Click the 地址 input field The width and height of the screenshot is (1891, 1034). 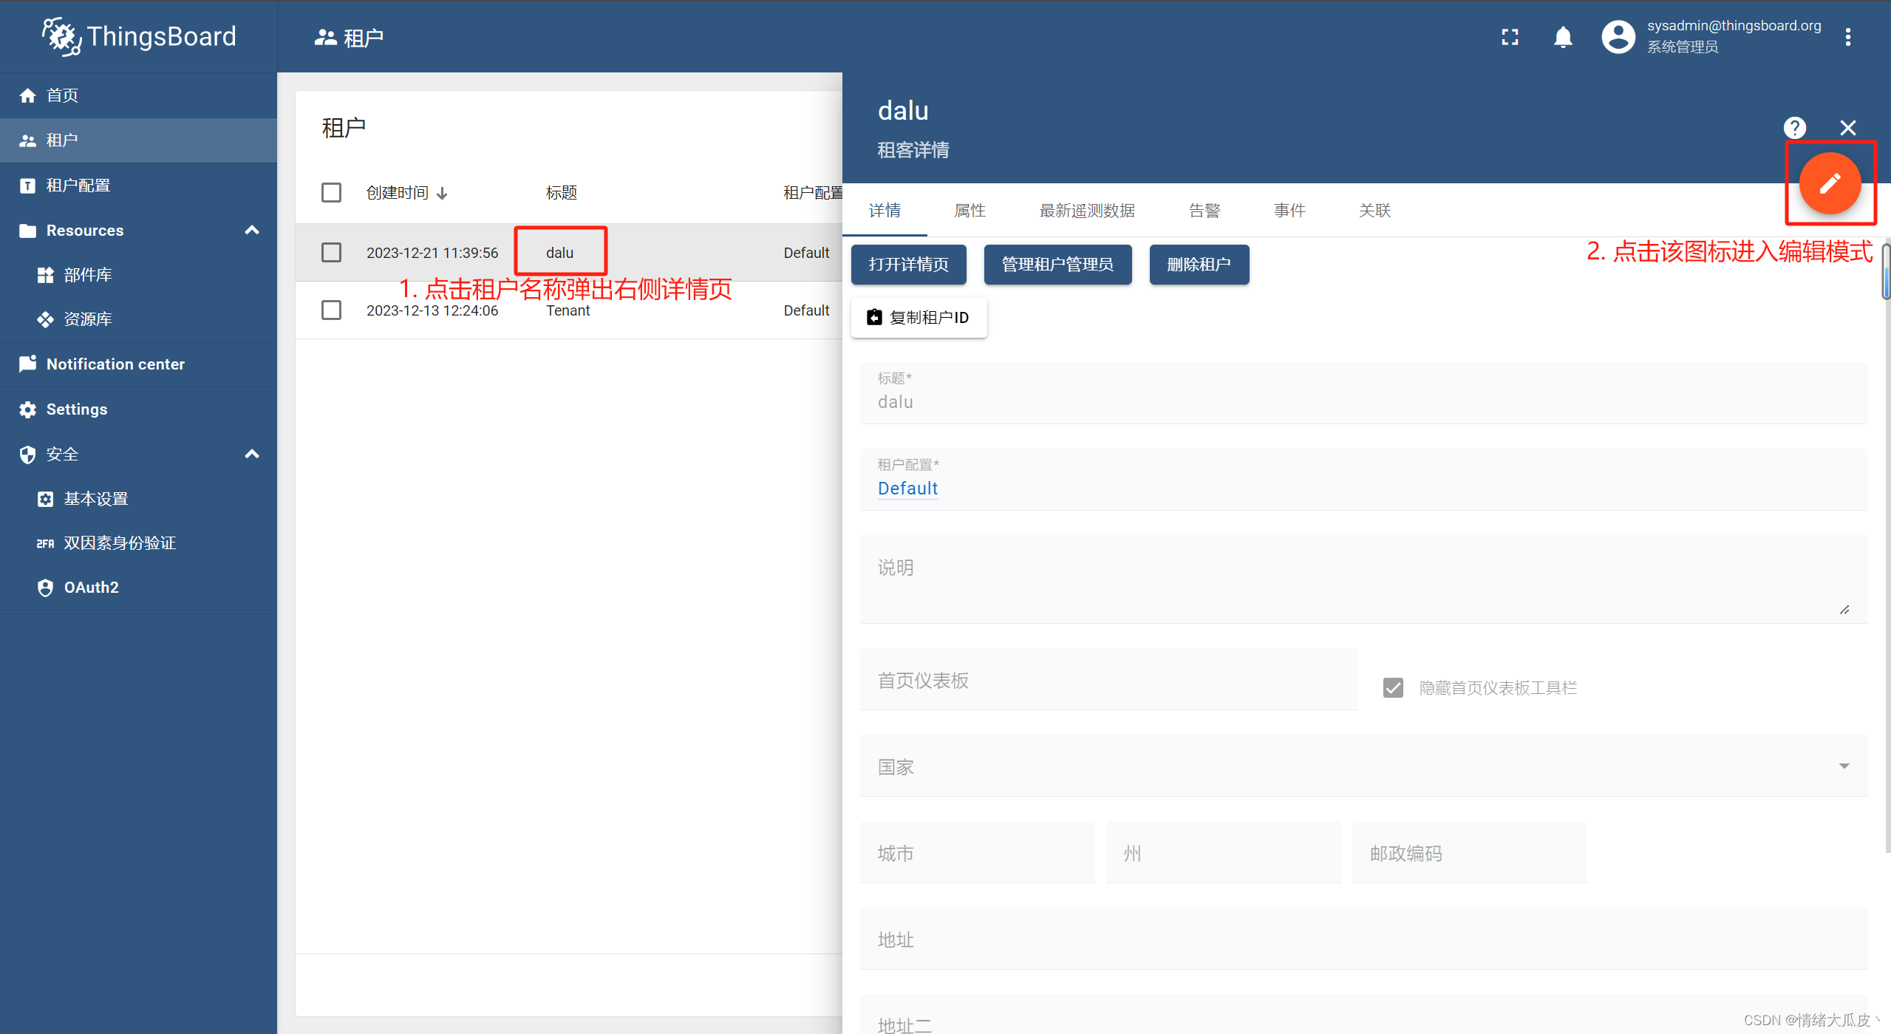[1363, 939]
